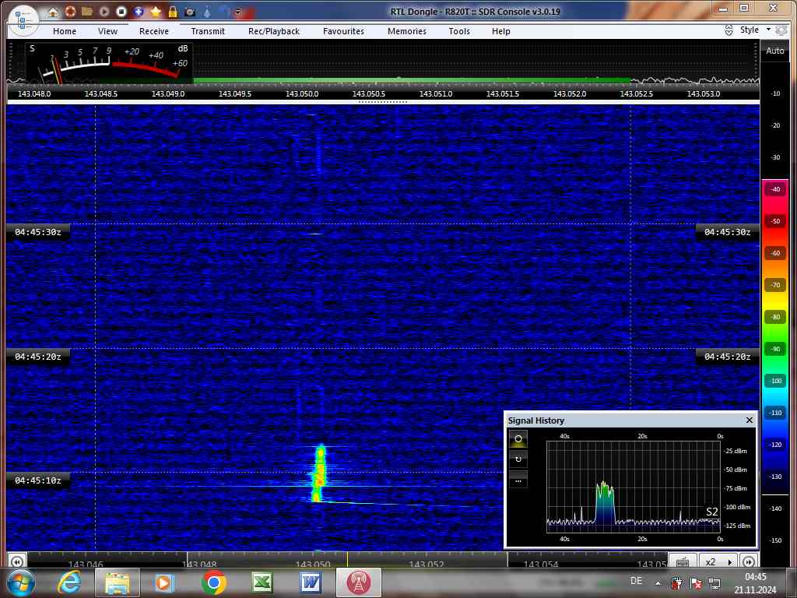Click the Signal History graph area

point(634,487)
